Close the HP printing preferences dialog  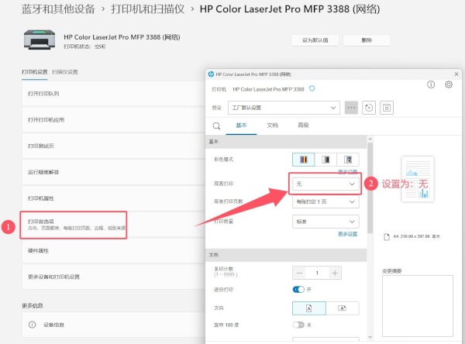456,74
